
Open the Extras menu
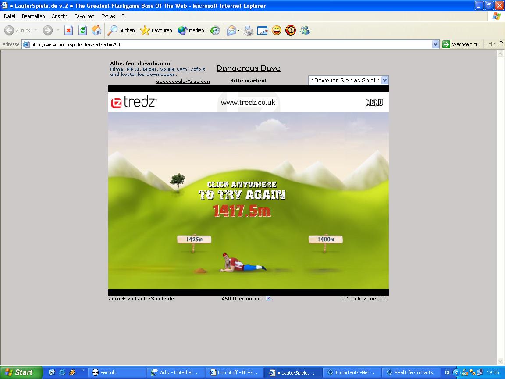(x=108, y=16)
